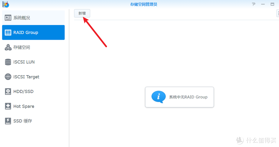279x147 pixels.
Task: Click the blue info bubble icon
Action: tap(158, 97)
